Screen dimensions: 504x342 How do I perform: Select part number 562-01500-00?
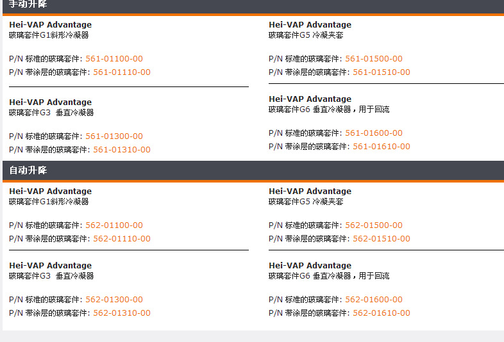pos(374,225)
